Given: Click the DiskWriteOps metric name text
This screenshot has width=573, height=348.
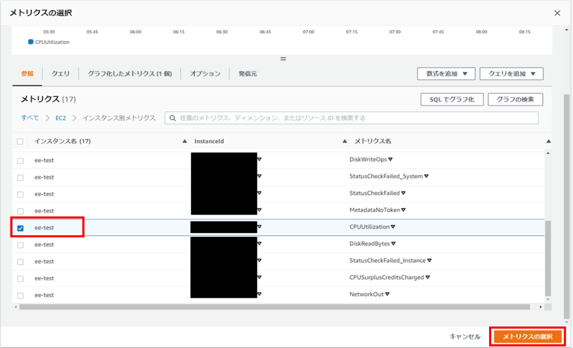Looking at the screenshot, I should tap(368, 159).
